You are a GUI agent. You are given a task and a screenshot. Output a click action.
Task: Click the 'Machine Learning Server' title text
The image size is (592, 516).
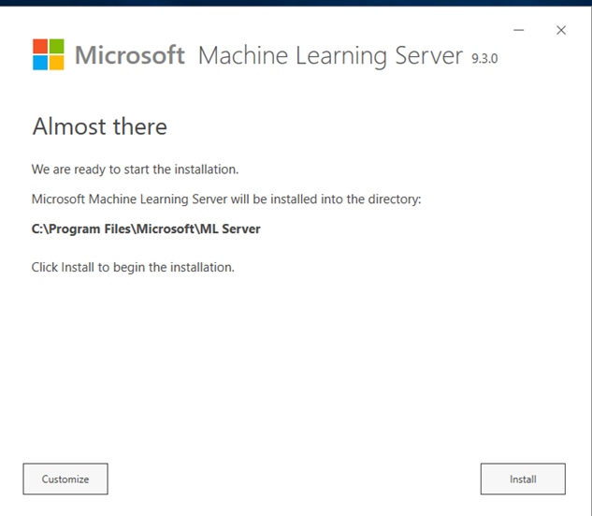click(330, 56)
